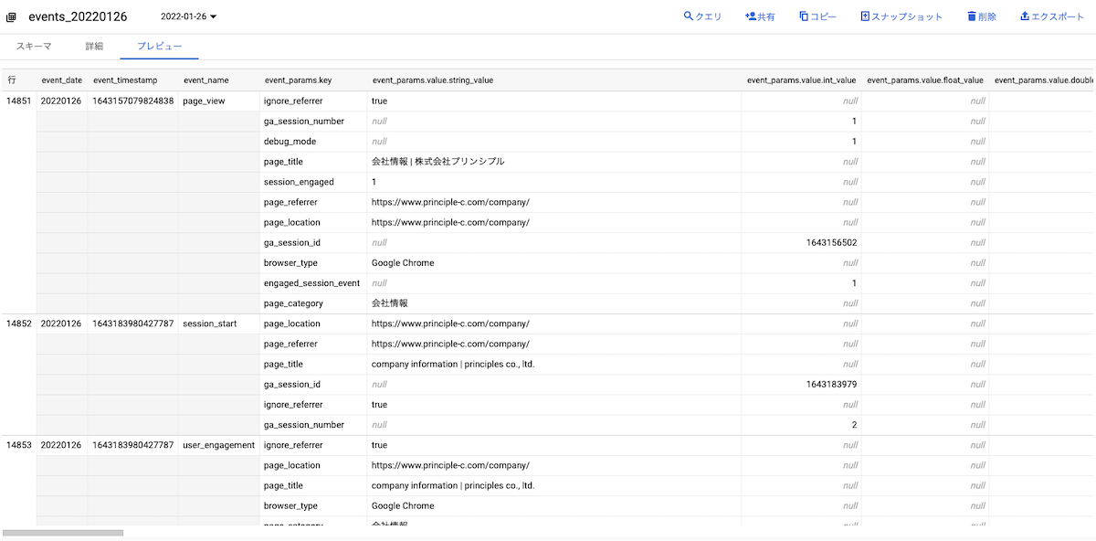The image size is (1096, 541).
Task: Select the page_view event name cell
Action: (x=204, y=101)
